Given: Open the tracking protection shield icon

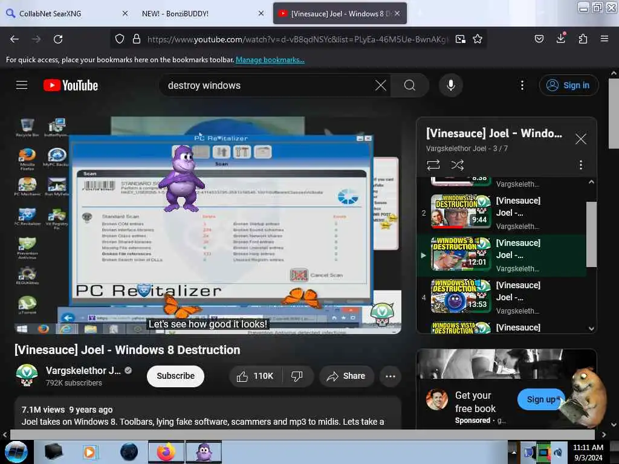Looking at the screenshot, I should click(x=120, y=39).
